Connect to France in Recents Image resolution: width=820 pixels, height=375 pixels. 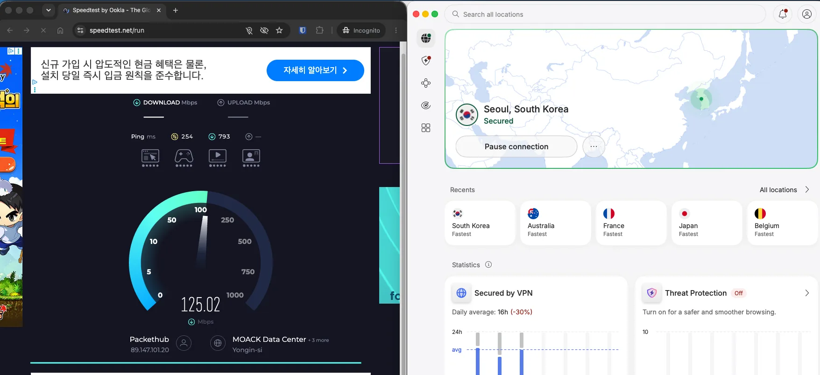click(x=631, y=223)
